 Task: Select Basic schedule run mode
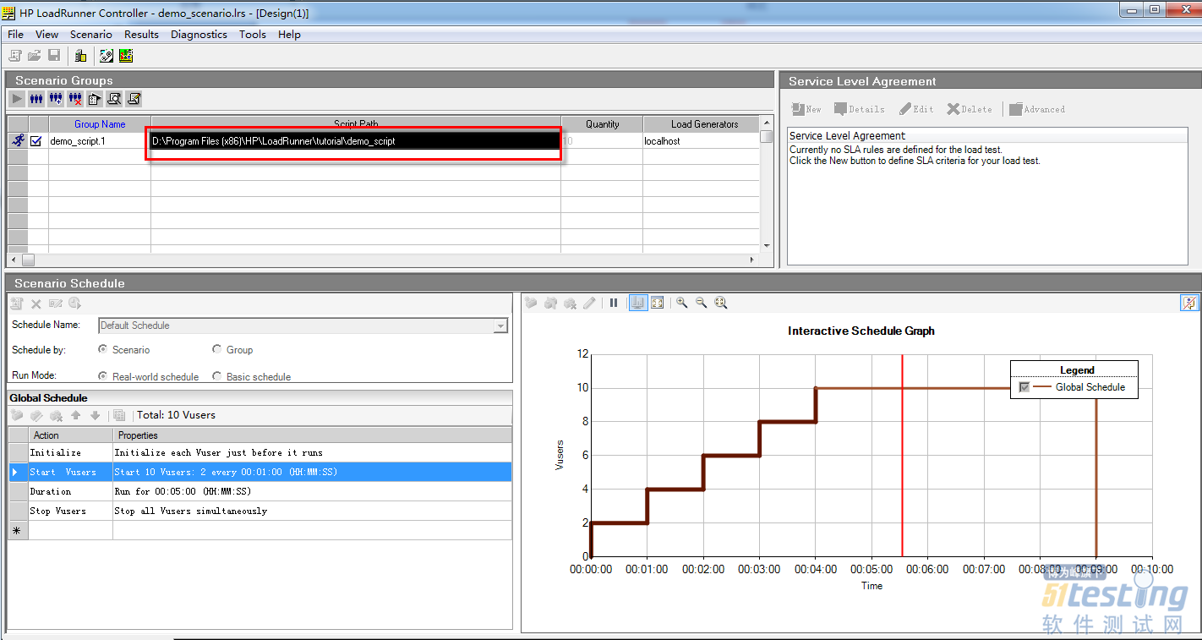pyautogui.click(x=217, y=376)
